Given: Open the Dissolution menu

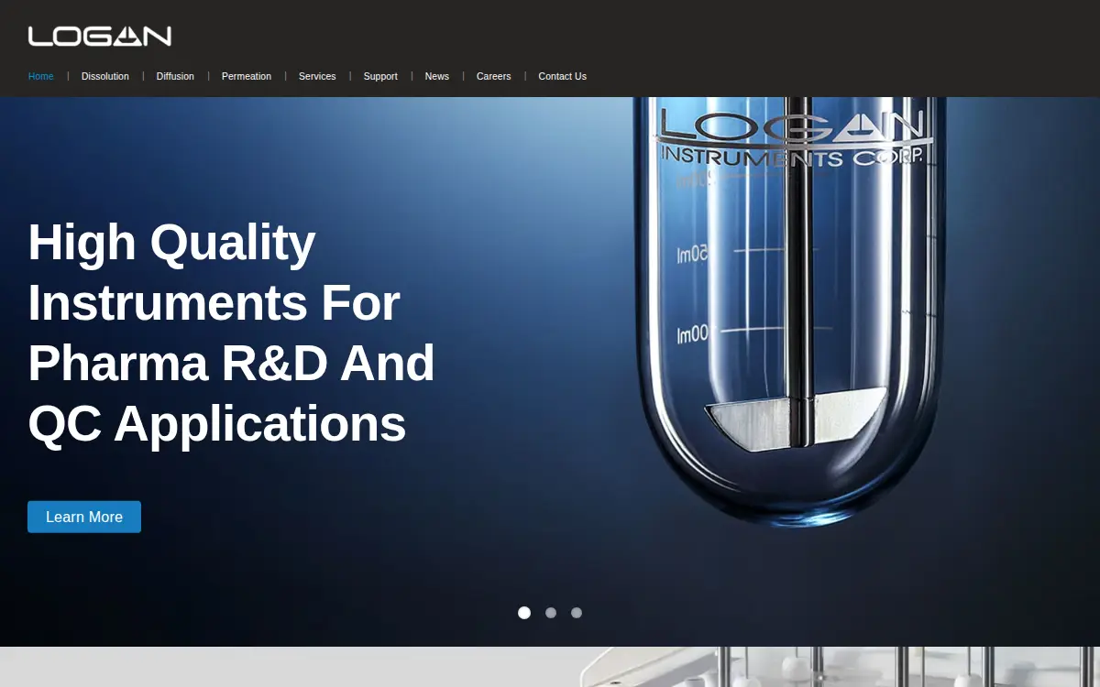Looking at the screenshot, I should 105,76.
